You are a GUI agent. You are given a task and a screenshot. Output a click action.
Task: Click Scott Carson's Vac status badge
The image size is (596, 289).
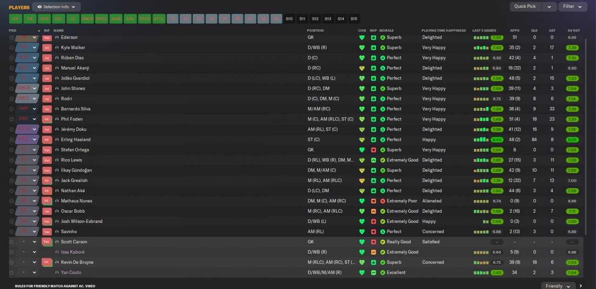click(46, 242)
